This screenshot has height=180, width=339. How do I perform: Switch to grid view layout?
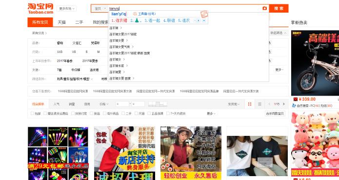click(250, 104)
